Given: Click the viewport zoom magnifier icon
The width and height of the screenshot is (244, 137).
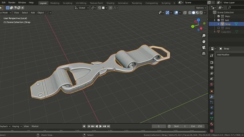Looking at the screenshot, I should pos(204,35).
